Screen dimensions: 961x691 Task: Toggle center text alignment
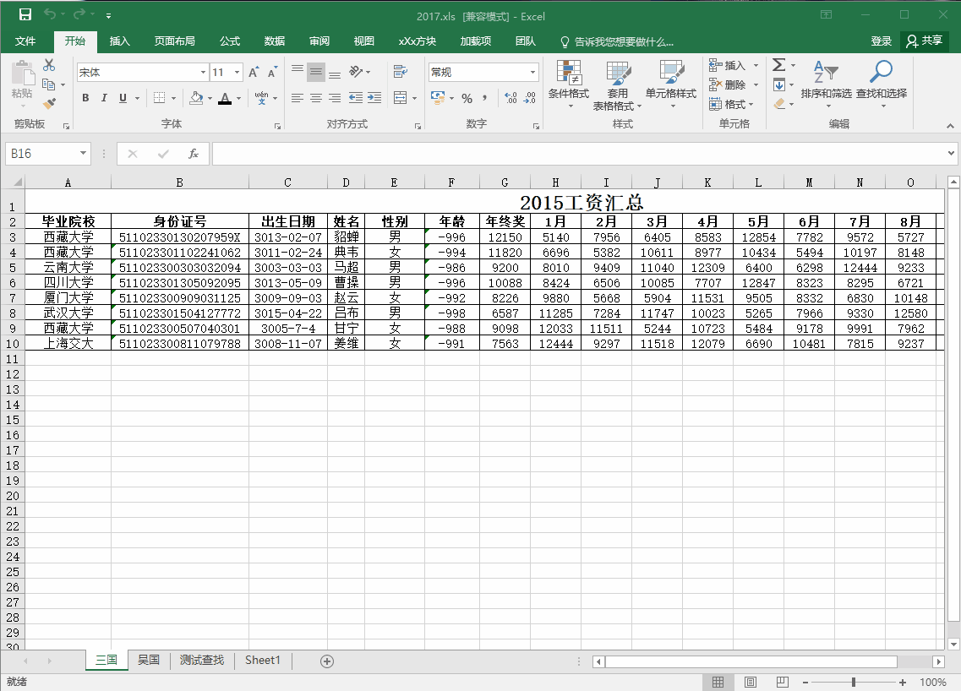(315, 98)
